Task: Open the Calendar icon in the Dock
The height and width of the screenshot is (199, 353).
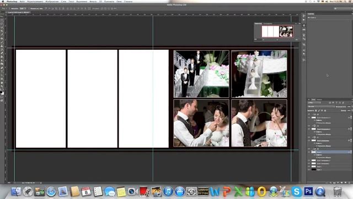Action: click(86, 192)
